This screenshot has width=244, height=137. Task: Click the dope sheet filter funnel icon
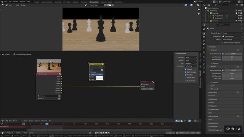185,121
